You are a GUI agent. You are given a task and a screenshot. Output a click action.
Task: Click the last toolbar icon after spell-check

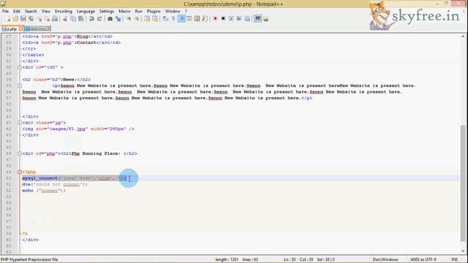[x=265, y=19]
